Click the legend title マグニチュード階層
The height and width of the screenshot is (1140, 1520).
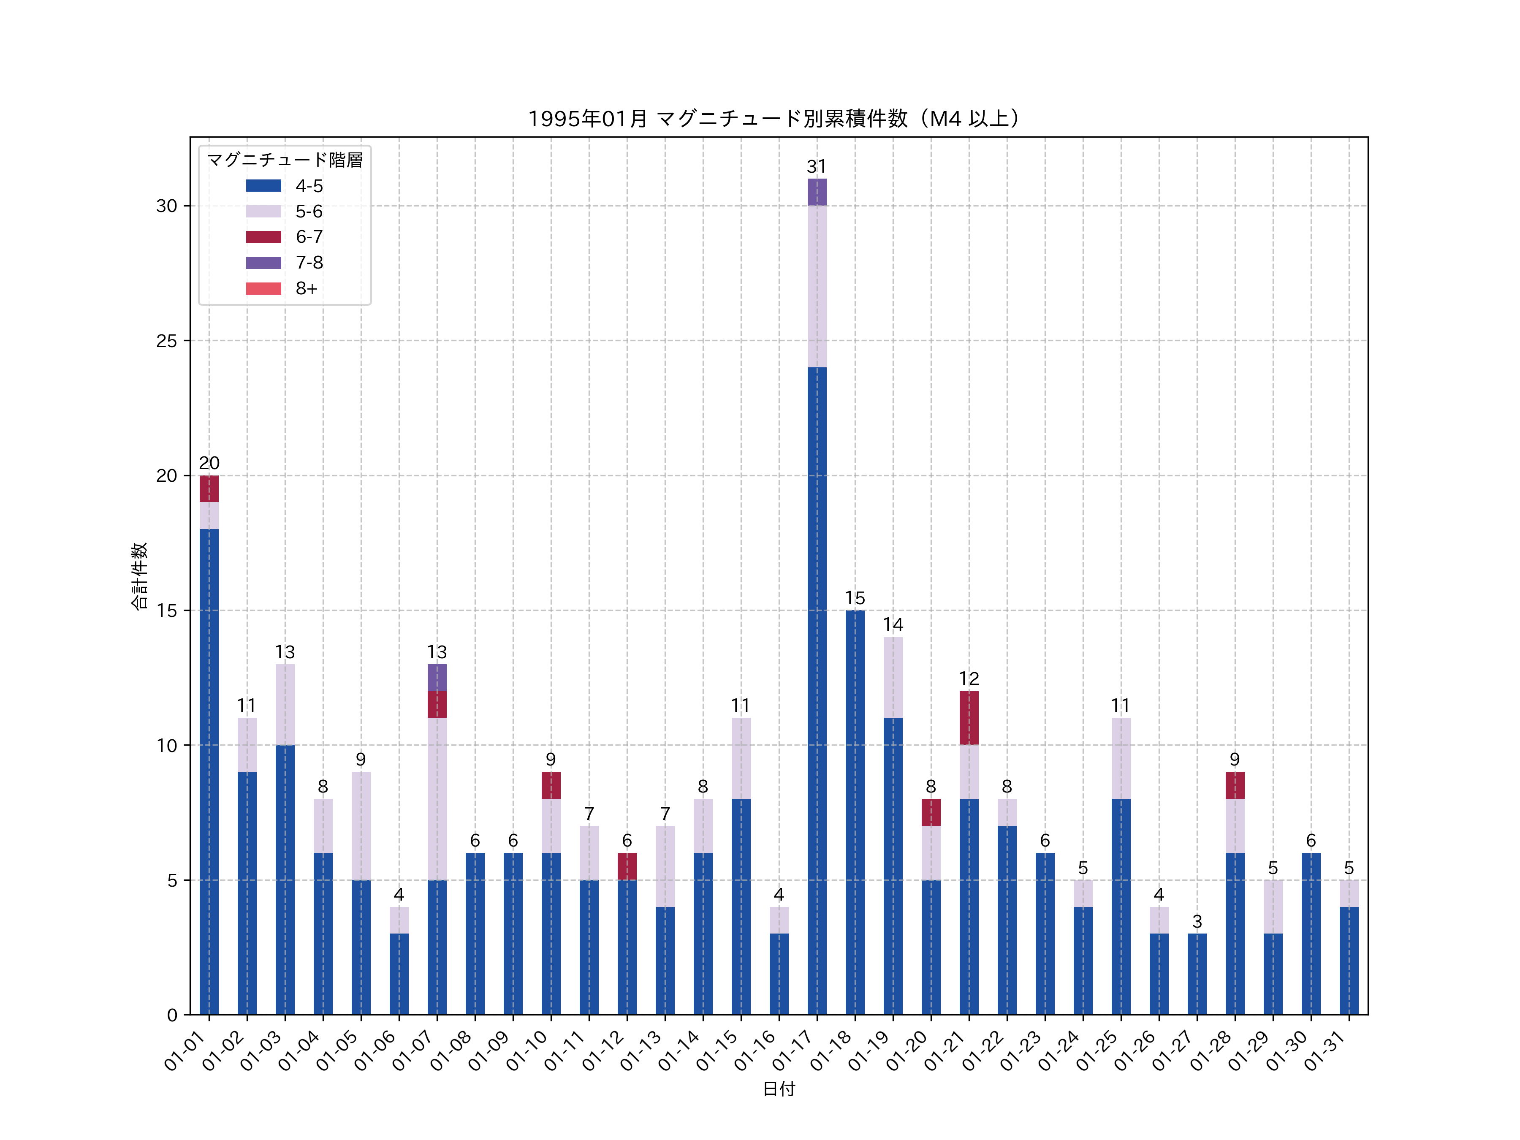click(285, 160)
